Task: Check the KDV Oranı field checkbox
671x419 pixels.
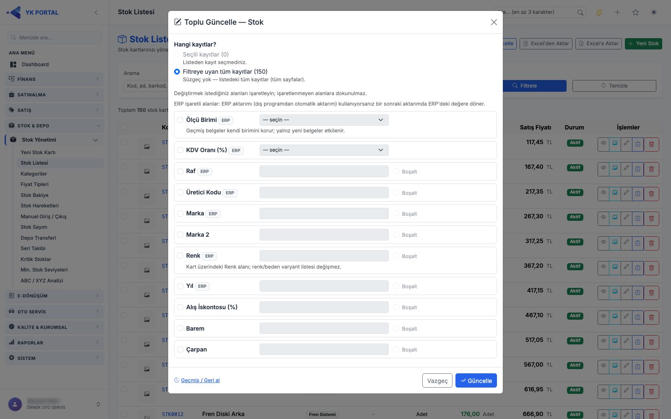Action: click(180, 150)
